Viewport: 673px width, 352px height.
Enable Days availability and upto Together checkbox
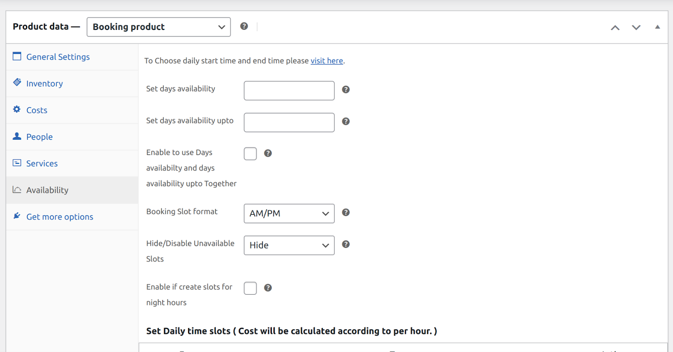tap(250, 154)
